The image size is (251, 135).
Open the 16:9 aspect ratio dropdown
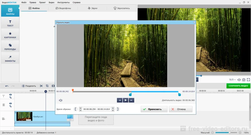click(x=232, y=79)
